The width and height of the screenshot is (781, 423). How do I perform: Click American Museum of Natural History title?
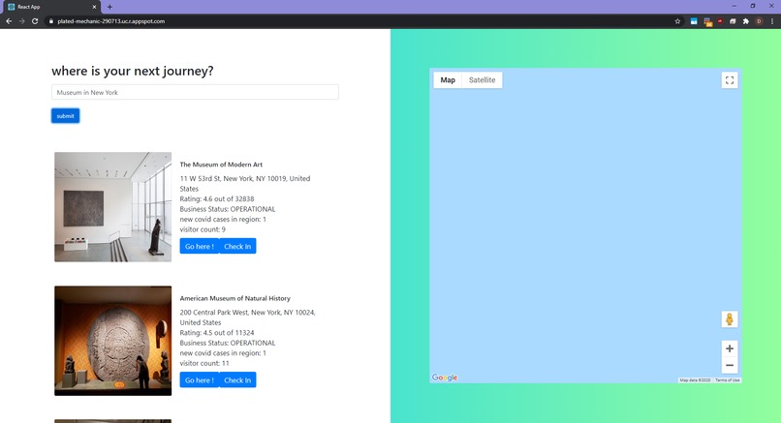[x=235, y=298]
